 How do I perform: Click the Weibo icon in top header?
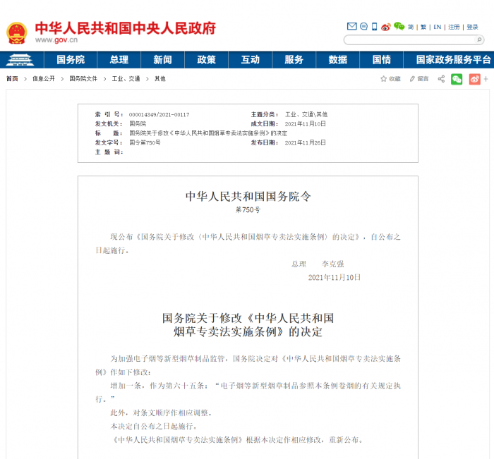[x=385, y=27]
